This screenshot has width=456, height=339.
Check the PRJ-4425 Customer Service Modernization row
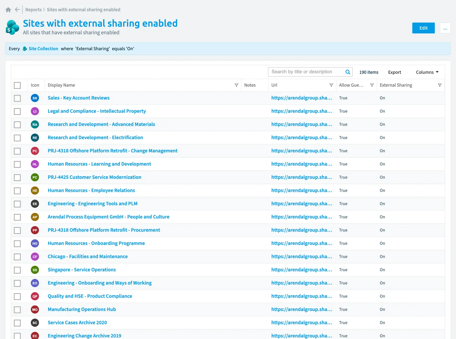pyautogui.click(x=17, y=177)
